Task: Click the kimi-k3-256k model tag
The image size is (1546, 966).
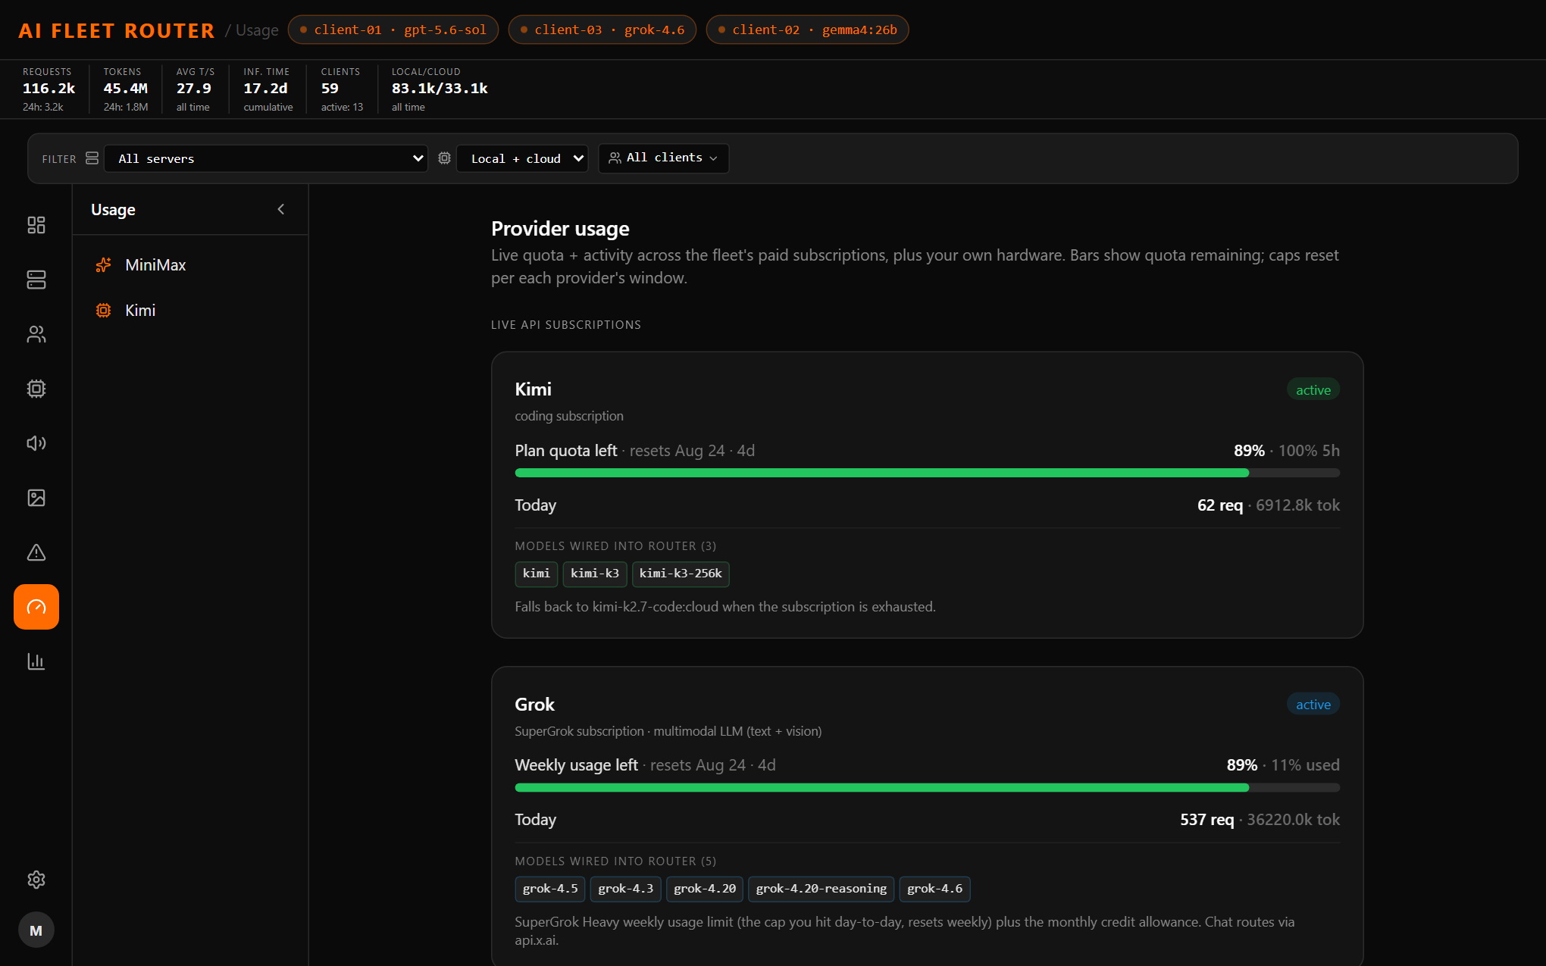Action: point(681,574)
